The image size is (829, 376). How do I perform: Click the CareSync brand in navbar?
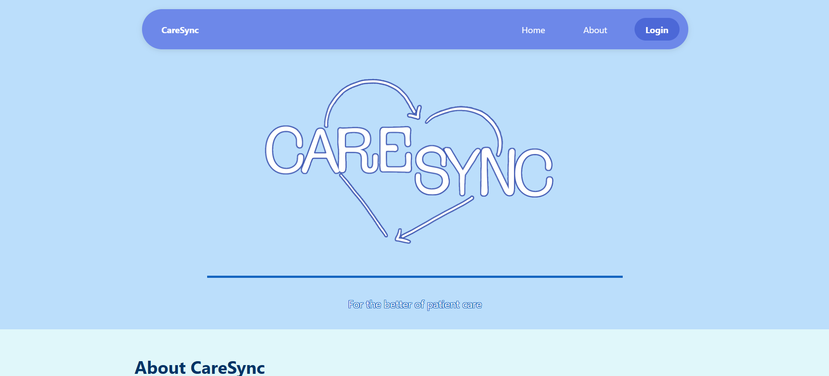point(180,30)
